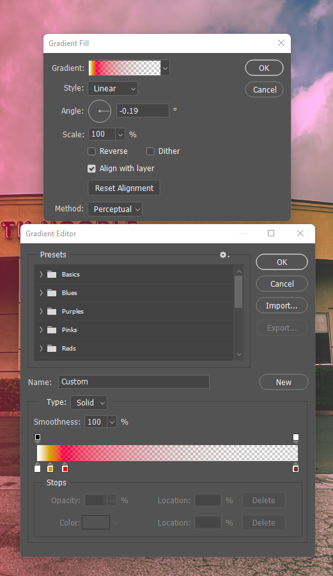The image size is (333, 576).
Task: Expand the Reds preset group
Action: pos(41,348)
